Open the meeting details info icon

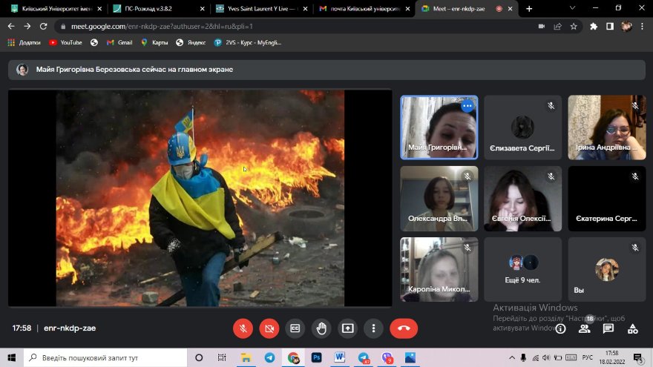[560, 328]
